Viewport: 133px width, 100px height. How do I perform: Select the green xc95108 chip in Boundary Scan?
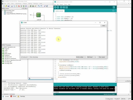point(39,15)
